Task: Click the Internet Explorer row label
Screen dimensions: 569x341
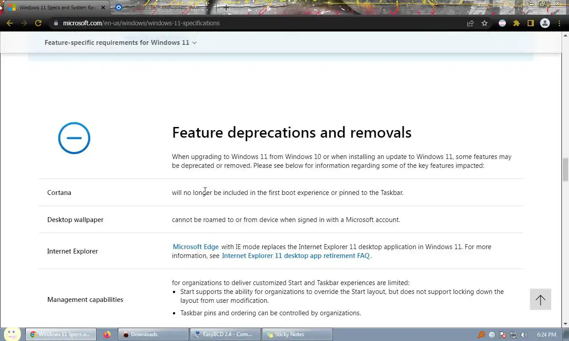Action: (72, 251)
